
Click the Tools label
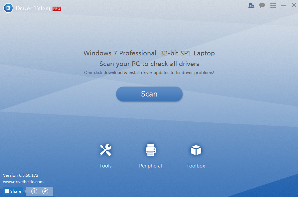tap(105, 166)
